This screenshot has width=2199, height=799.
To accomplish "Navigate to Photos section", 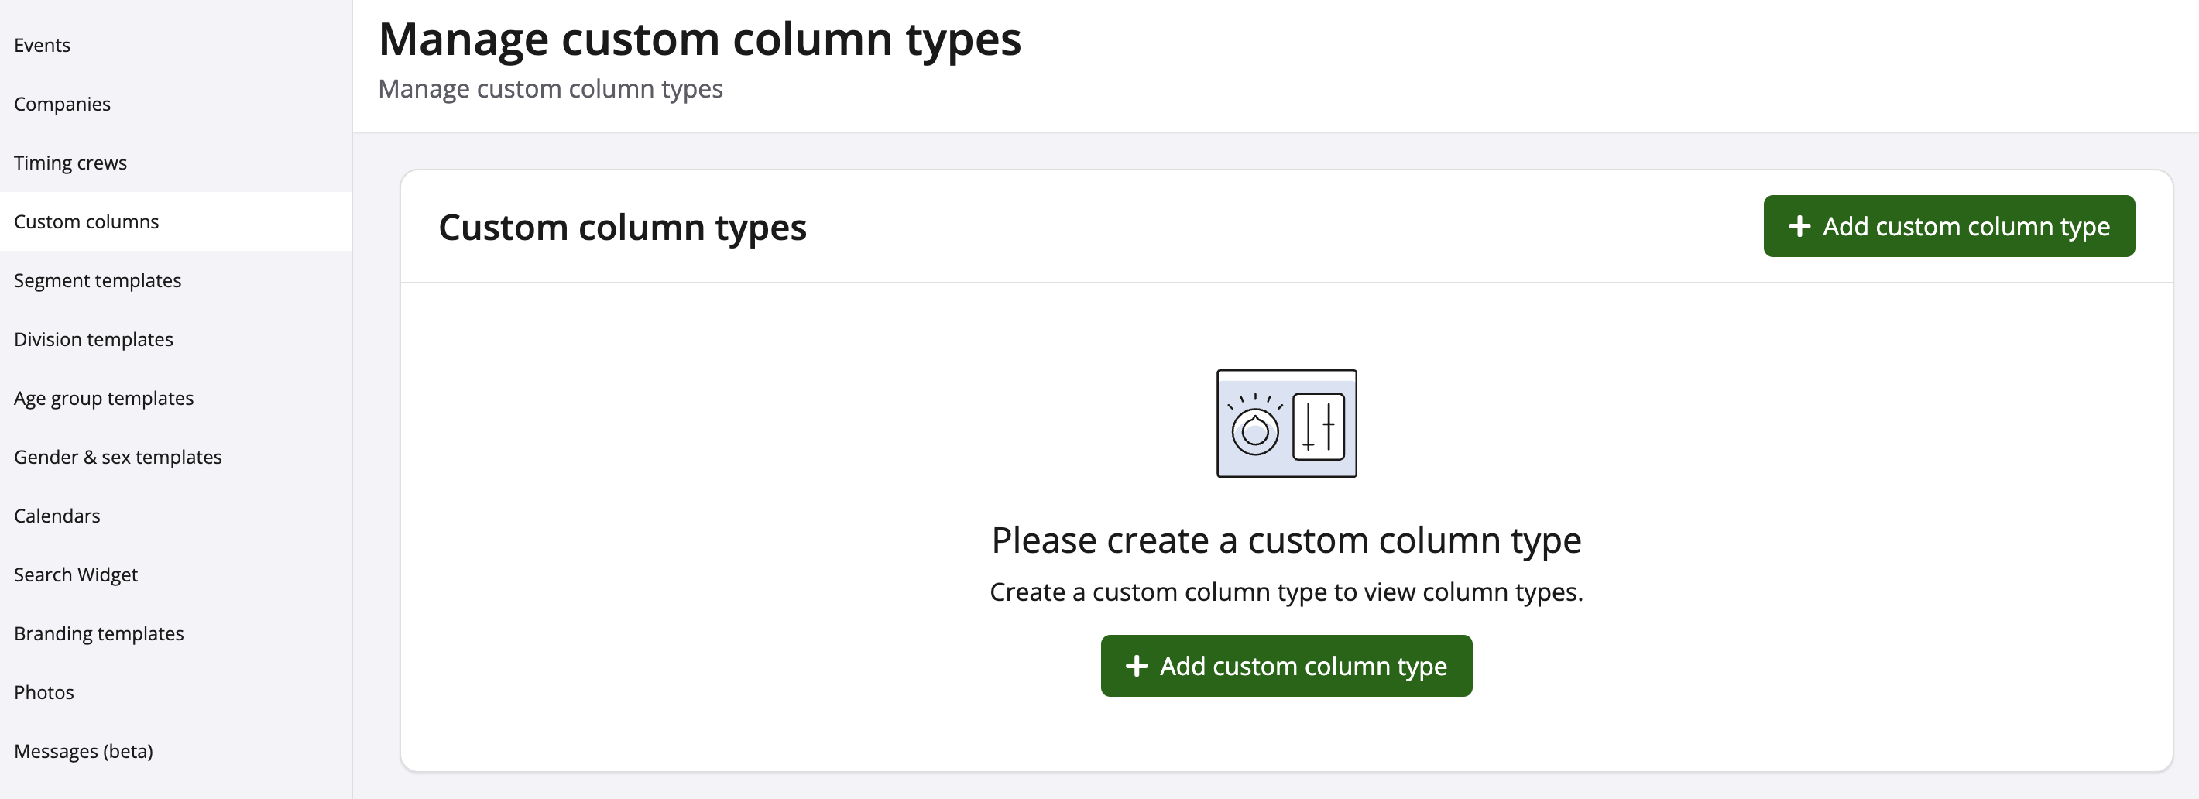I will (43, 693).
